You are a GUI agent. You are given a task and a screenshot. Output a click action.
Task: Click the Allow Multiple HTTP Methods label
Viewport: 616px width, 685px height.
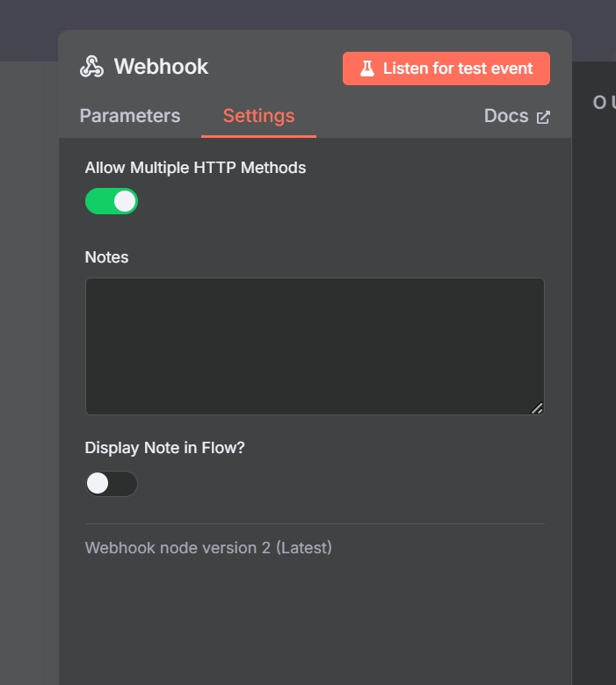[x=195, y=168]
